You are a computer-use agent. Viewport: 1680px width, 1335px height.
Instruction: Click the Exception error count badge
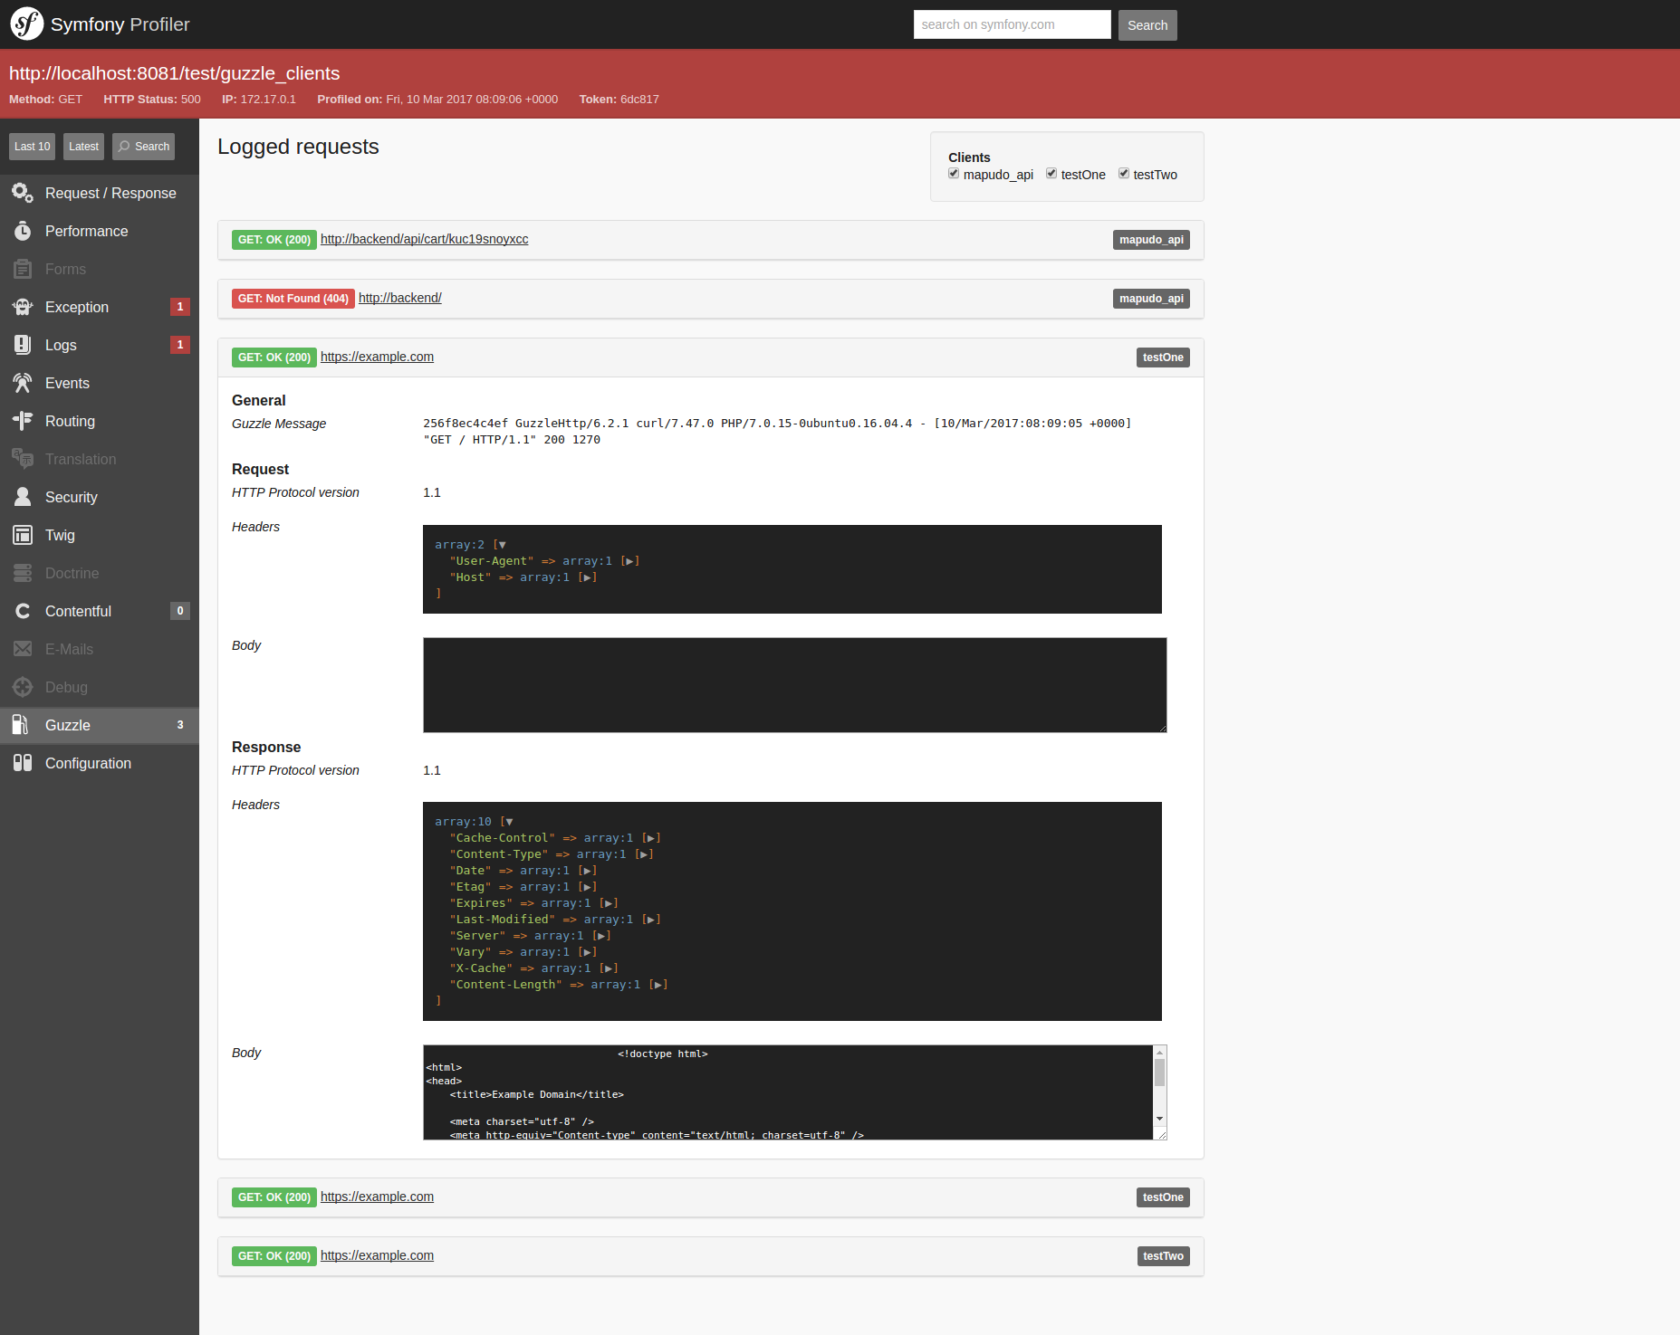coord(180,307)
